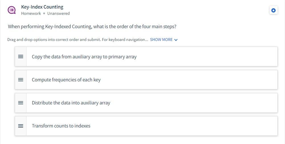The image size is (285, 144).
Task: Pick the 'Distribute the data into auxiliary array' text
Action: click(71, 103)
